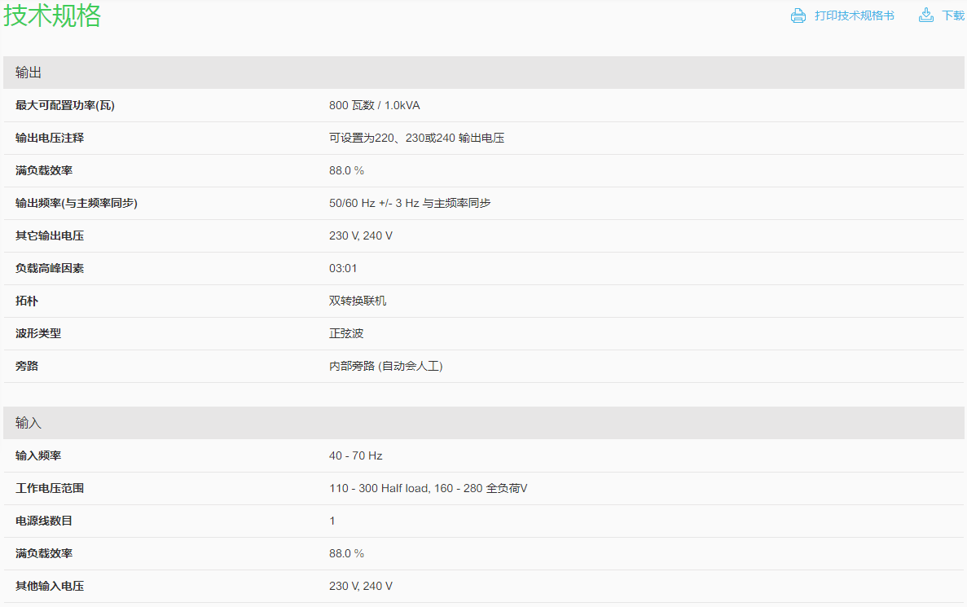Click the download tray icon
This screenshot has width=967, height=607.
point(925,15)
